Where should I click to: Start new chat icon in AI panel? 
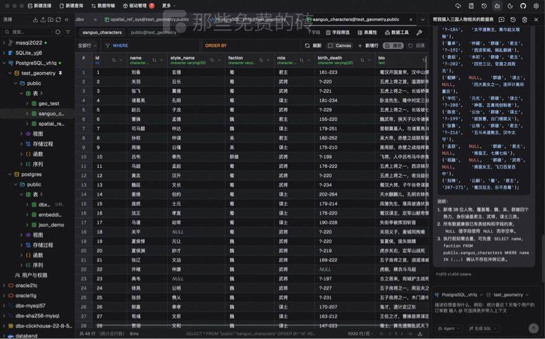pyautogui.click(x=501, y=19)
